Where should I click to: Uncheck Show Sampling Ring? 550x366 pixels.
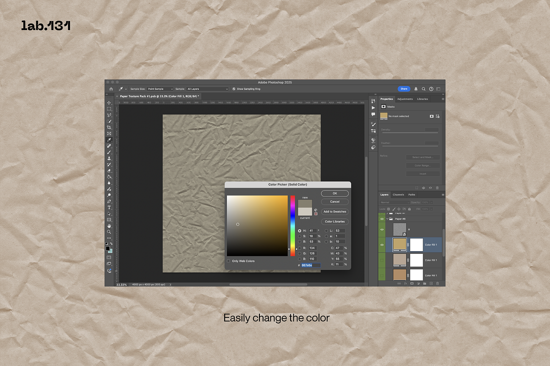click(x=234, y=89)
